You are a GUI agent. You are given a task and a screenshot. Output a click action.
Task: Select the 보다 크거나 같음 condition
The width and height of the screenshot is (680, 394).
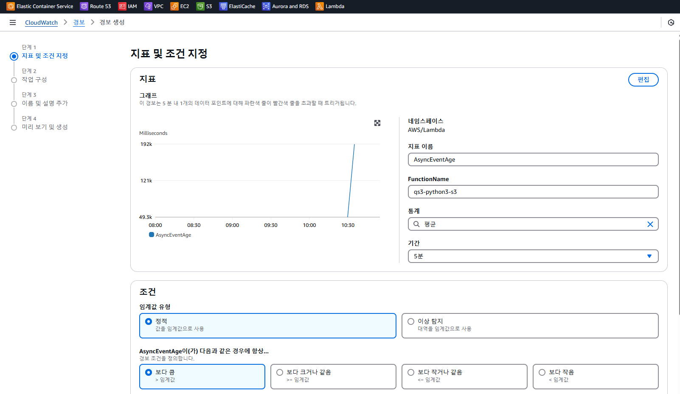[280, 372]
